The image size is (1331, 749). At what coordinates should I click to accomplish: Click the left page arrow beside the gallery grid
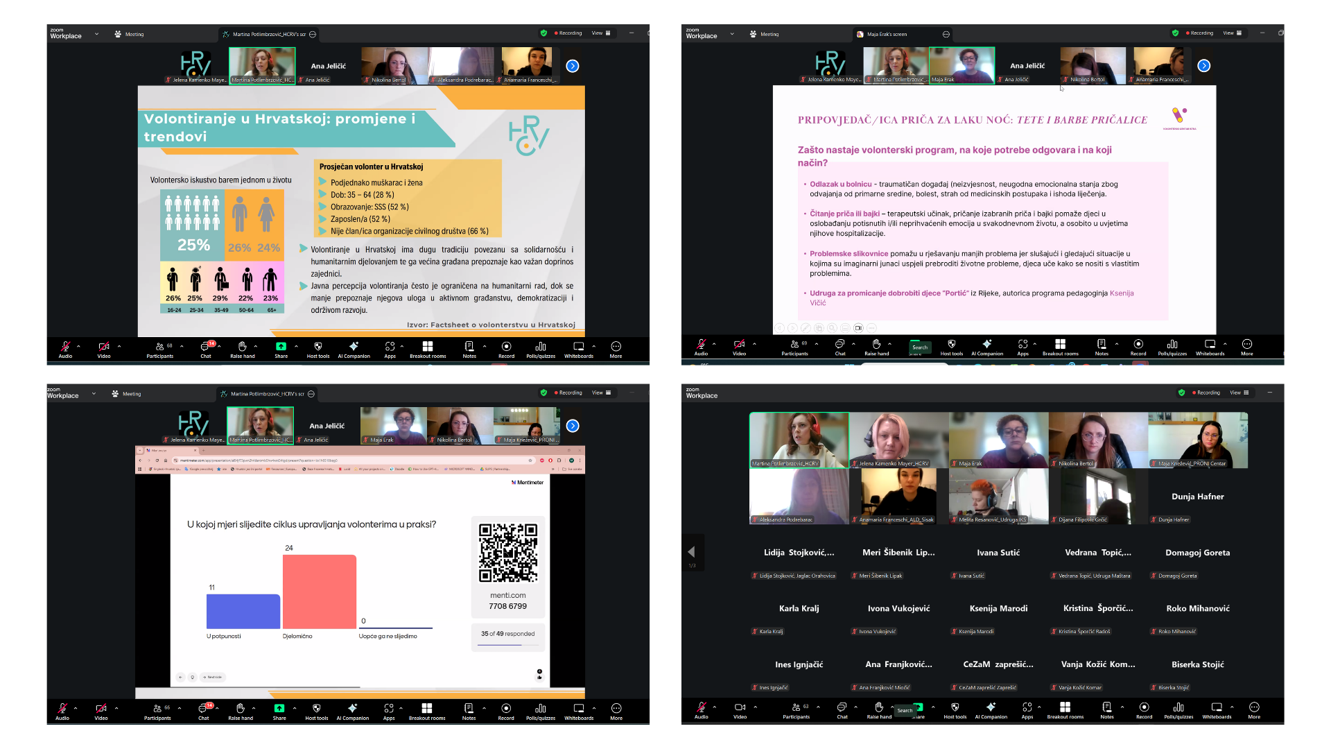click(x=691, y=552)
